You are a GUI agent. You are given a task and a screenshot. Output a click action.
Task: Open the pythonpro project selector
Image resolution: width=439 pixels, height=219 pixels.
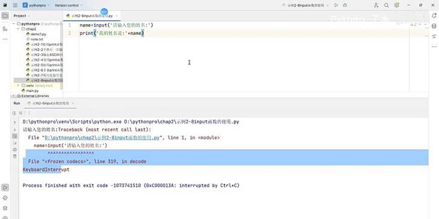[x=36, y=5]
